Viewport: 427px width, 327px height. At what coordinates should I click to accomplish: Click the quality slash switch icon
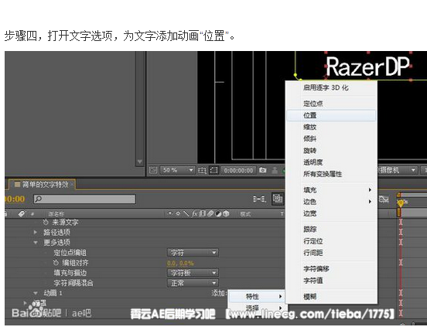(x=186, y=213)
